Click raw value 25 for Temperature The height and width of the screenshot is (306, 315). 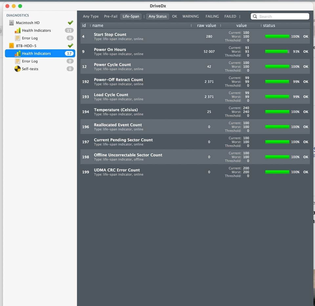209,112
